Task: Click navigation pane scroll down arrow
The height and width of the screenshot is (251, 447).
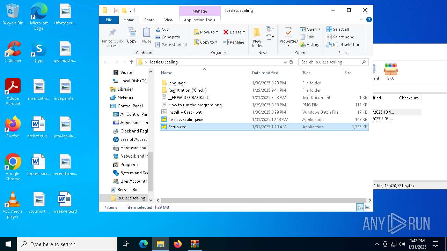Action: click(151, 200)
